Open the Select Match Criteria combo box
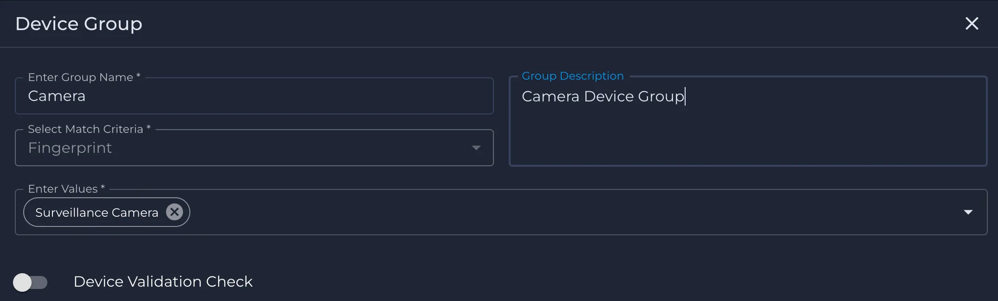Viewport: 998px width, 301px height. point(254,148)
